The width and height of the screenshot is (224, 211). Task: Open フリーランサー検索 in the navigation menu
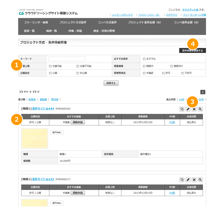[x=36, y=23]
